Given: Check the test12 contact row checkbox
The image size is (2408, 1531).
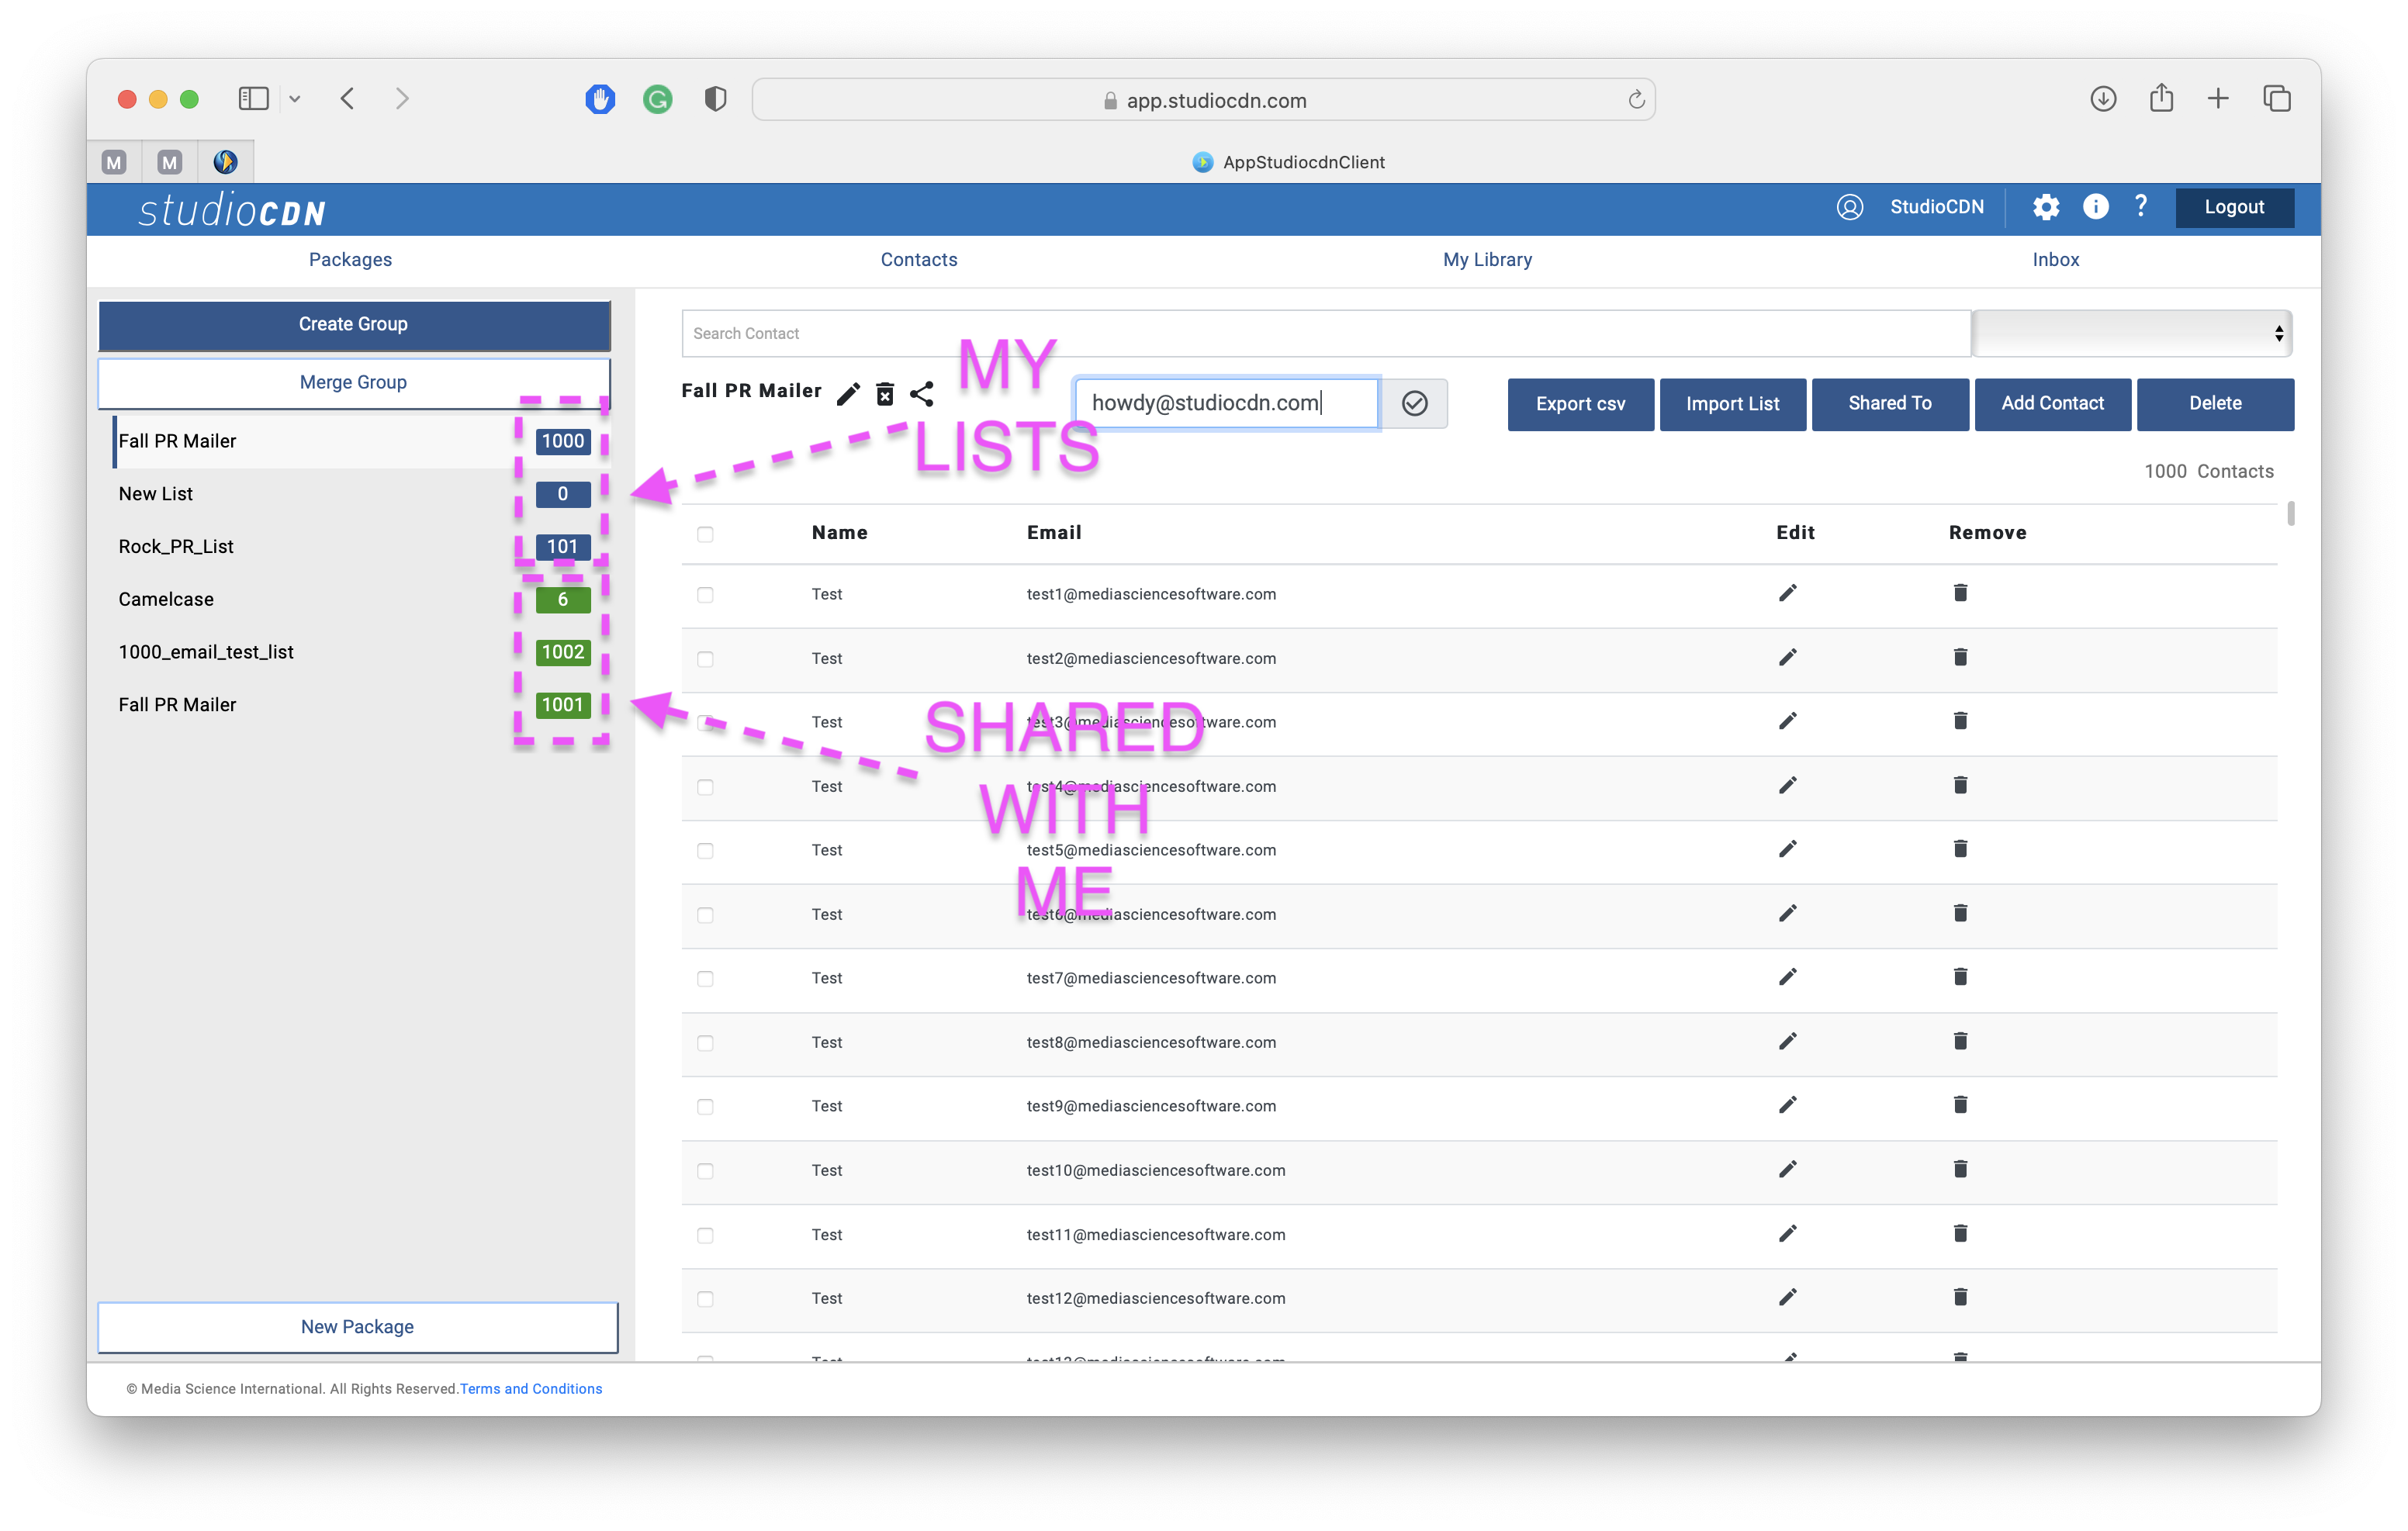Looking at the screenshot, I should tap(705, 1299).
